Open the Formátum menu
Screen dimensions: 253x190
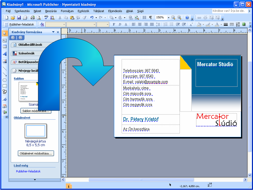pos(67,11)
